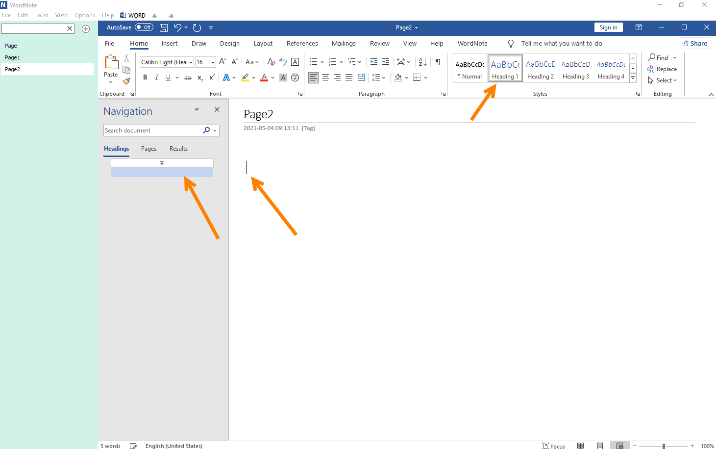Open Customize Quick Access Toolbar dropdown
The width and height of the screenshot is (716, 449).
point(211,27)
